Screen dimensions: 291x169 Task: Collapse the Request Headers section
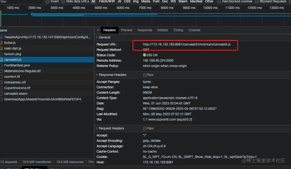tap(97, 128)
